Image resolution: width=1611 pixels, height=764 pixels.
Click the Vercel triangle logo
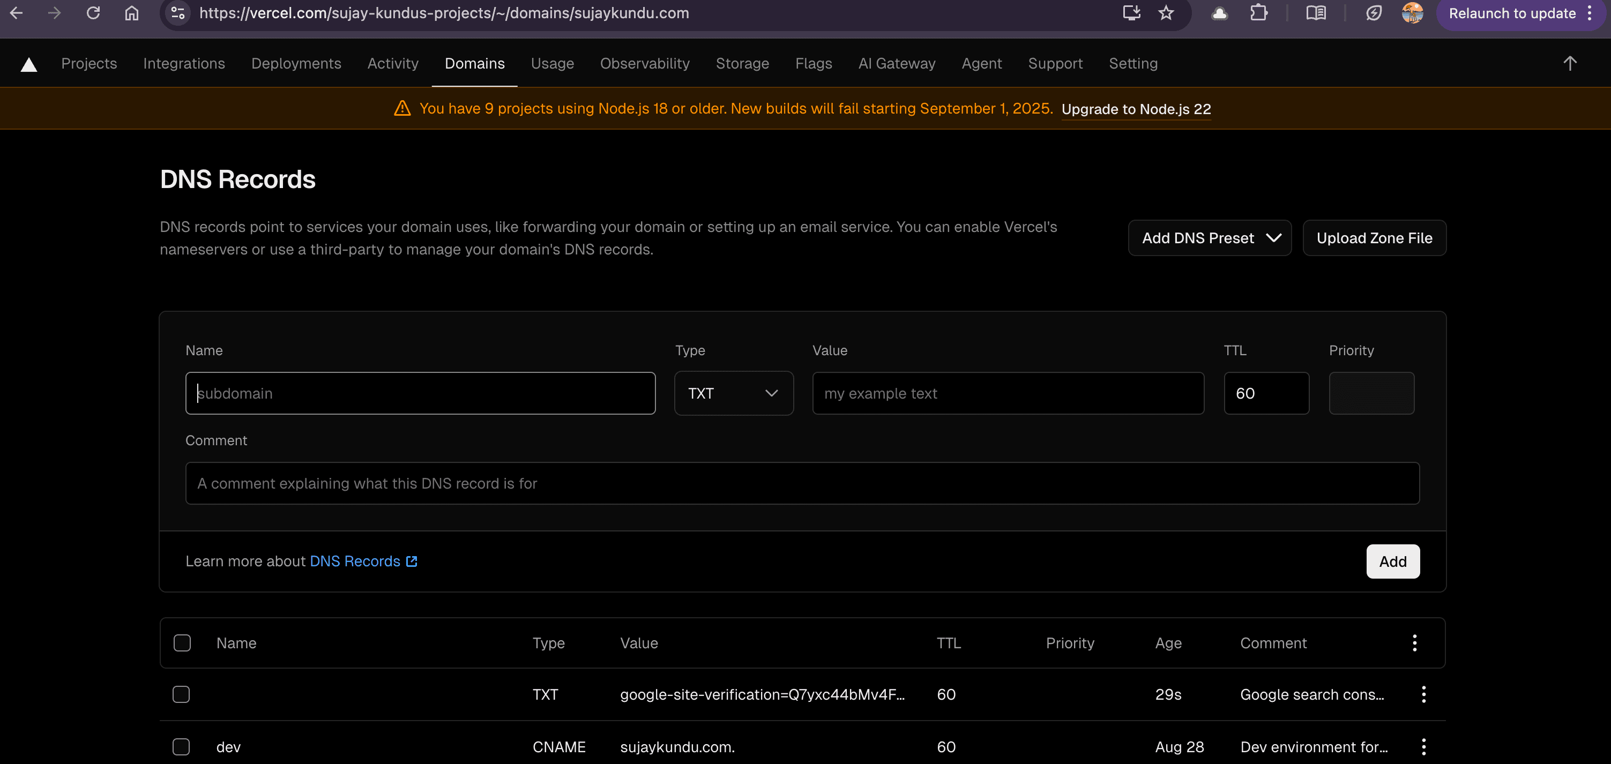pyautogui.click(x=29, y=63)
